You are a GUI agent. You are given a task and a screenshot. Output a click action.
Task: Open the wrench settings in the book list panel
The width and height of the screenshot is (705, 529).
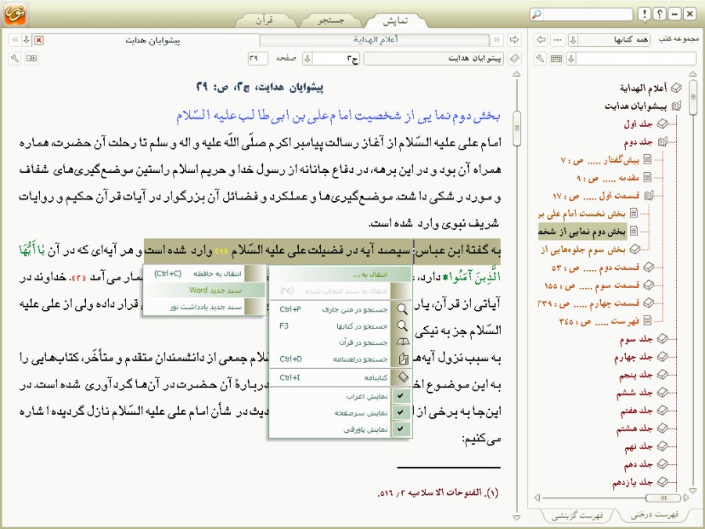click(x=540, y=59)
